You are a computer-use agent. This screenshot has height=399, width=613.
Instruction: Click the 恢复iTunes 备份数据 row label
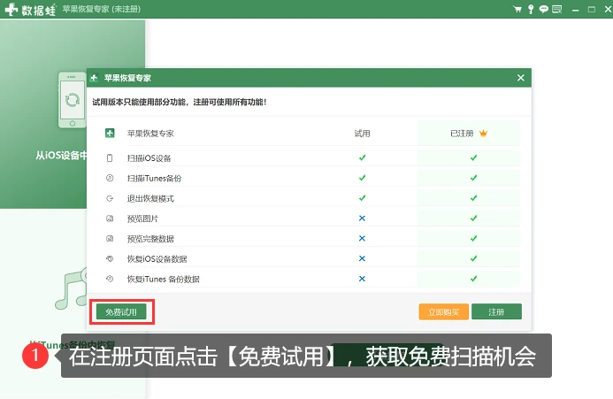click(x=164, y=279)
